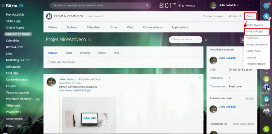Select the FICHIER post type
This screenshot has height=134, width=272.
102,53
